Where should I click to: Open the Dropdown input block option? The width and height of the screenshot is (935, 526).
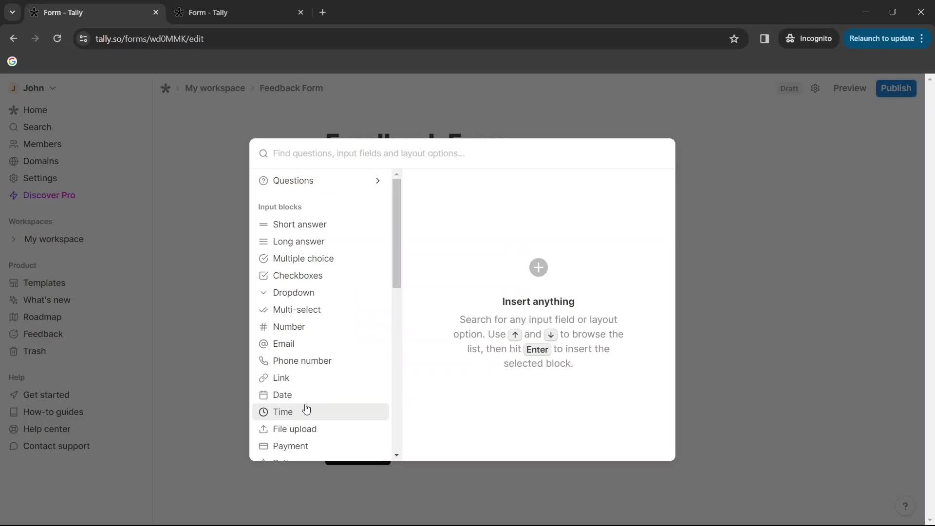pyautogui.click(x=294, y=292)
